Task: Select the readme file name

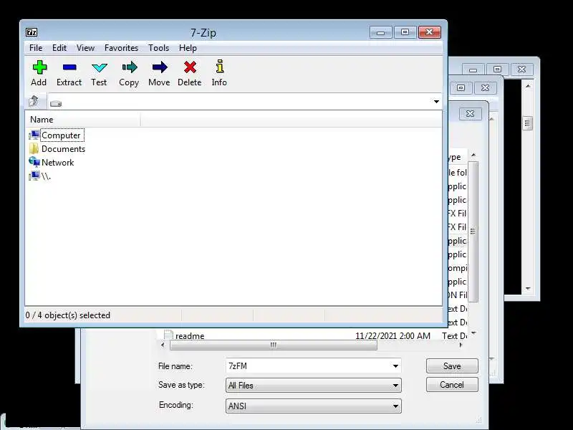Action: click(x=190, y=335)
